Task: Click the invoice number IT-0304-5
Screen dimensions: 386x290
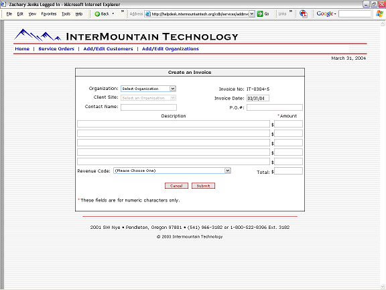Action: coord(258,89)
